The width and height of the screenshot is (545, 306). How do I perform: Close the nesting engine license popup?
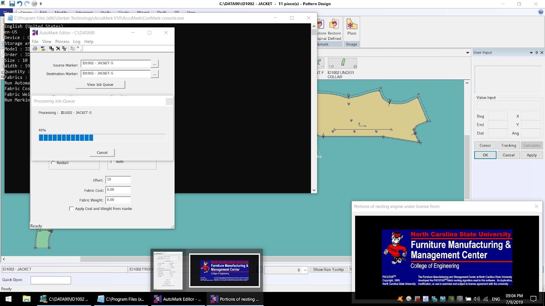click(x=536, y=206)
